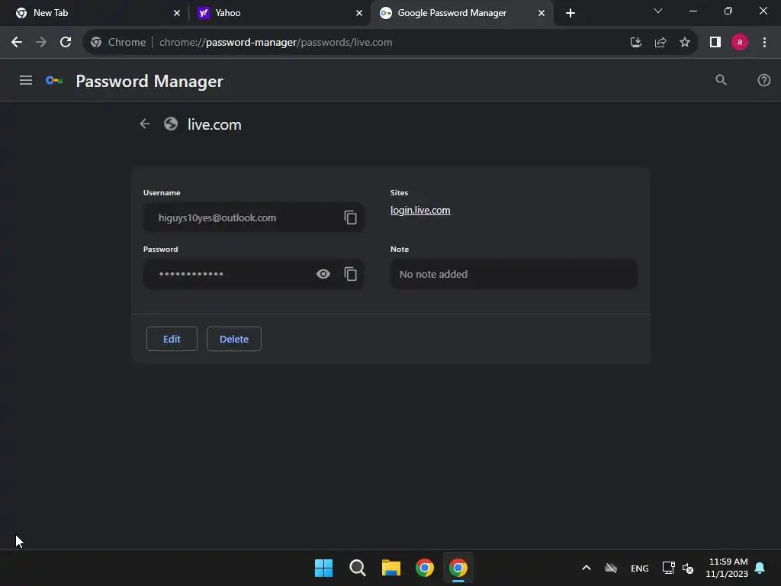Image resolution: width=781 pixels, height=586 pixels.
Task: Click the Password Manager title text
Action: (149, 81)
